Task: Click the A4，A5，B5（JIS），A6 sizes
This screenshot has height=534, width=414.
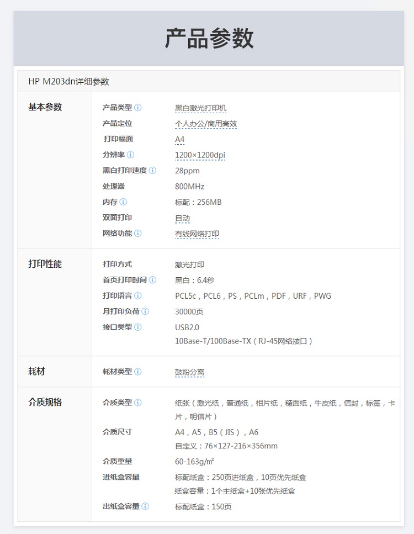Action: click(x=216, y=432)
